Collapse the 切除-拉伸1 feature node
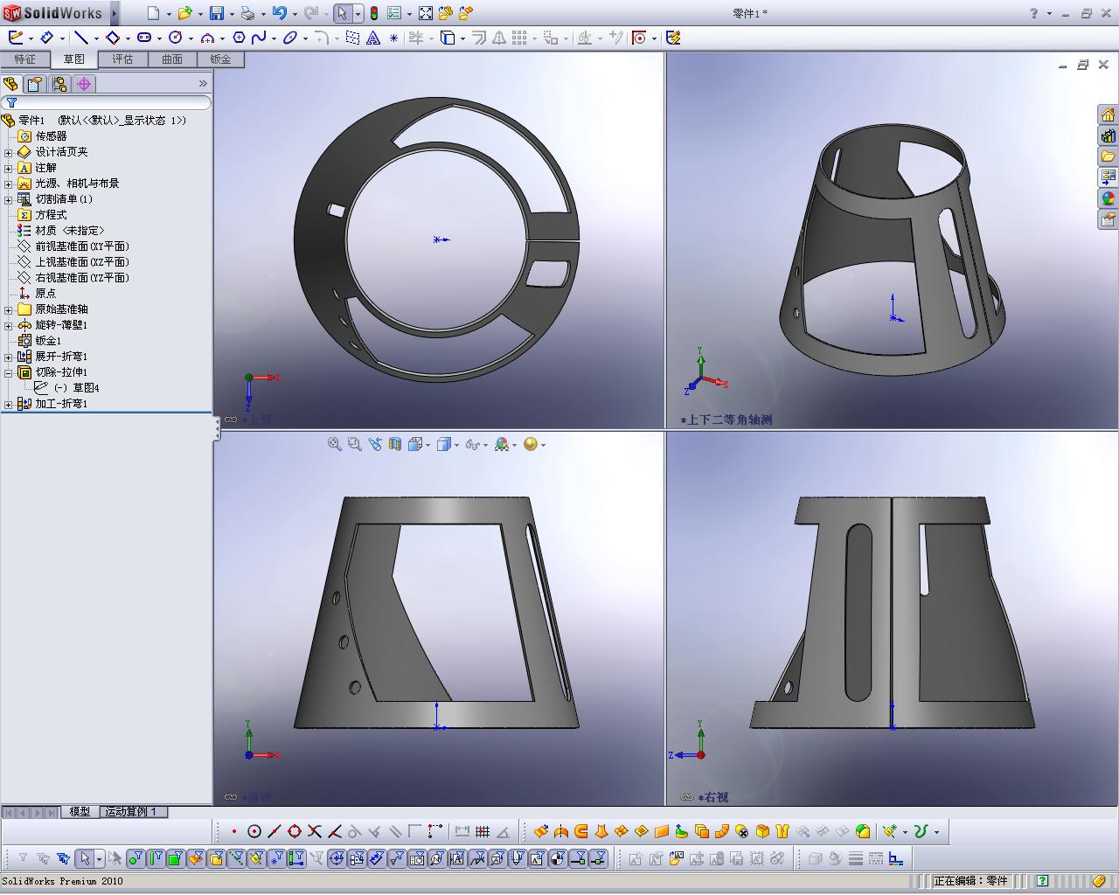This screenshot has height=895, width=1119. (9, 372)
